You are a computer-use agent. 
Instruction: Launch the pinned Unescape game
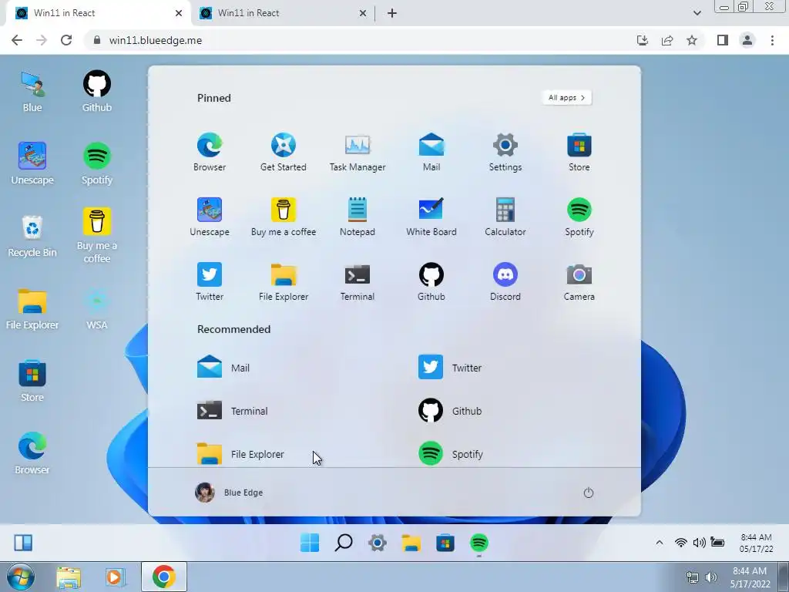(x=210, y=217)
